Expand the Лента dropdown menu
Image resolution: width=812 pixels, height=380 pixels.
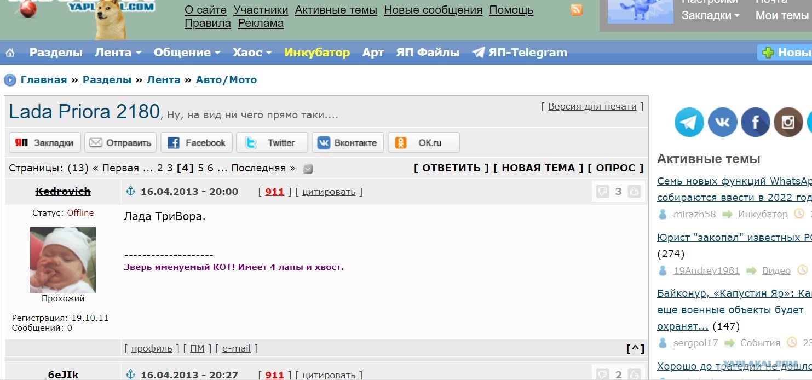pos(118,53)
